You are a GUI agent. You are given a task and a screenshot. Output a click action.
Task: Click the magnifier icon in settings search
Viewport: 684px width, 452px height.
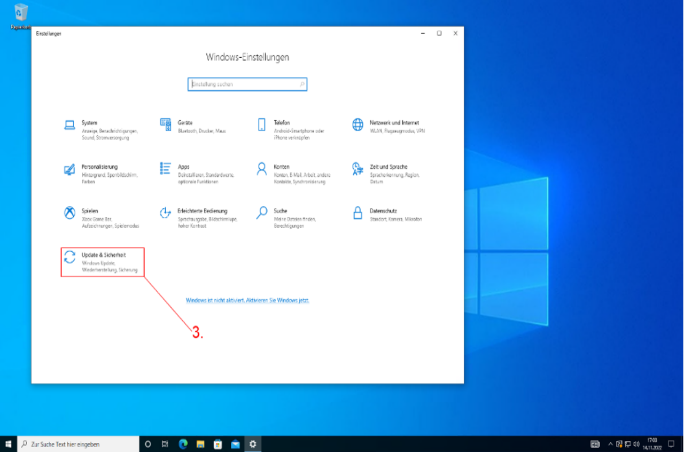302,84
